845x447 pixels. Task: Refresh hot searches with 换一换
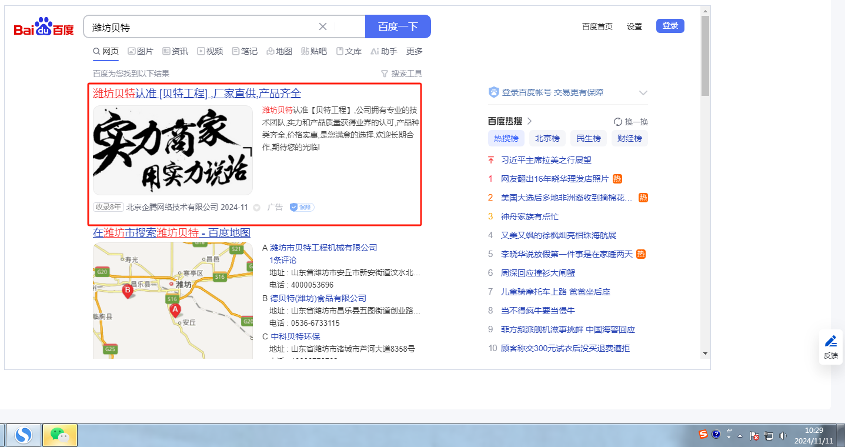click(631, 122)
